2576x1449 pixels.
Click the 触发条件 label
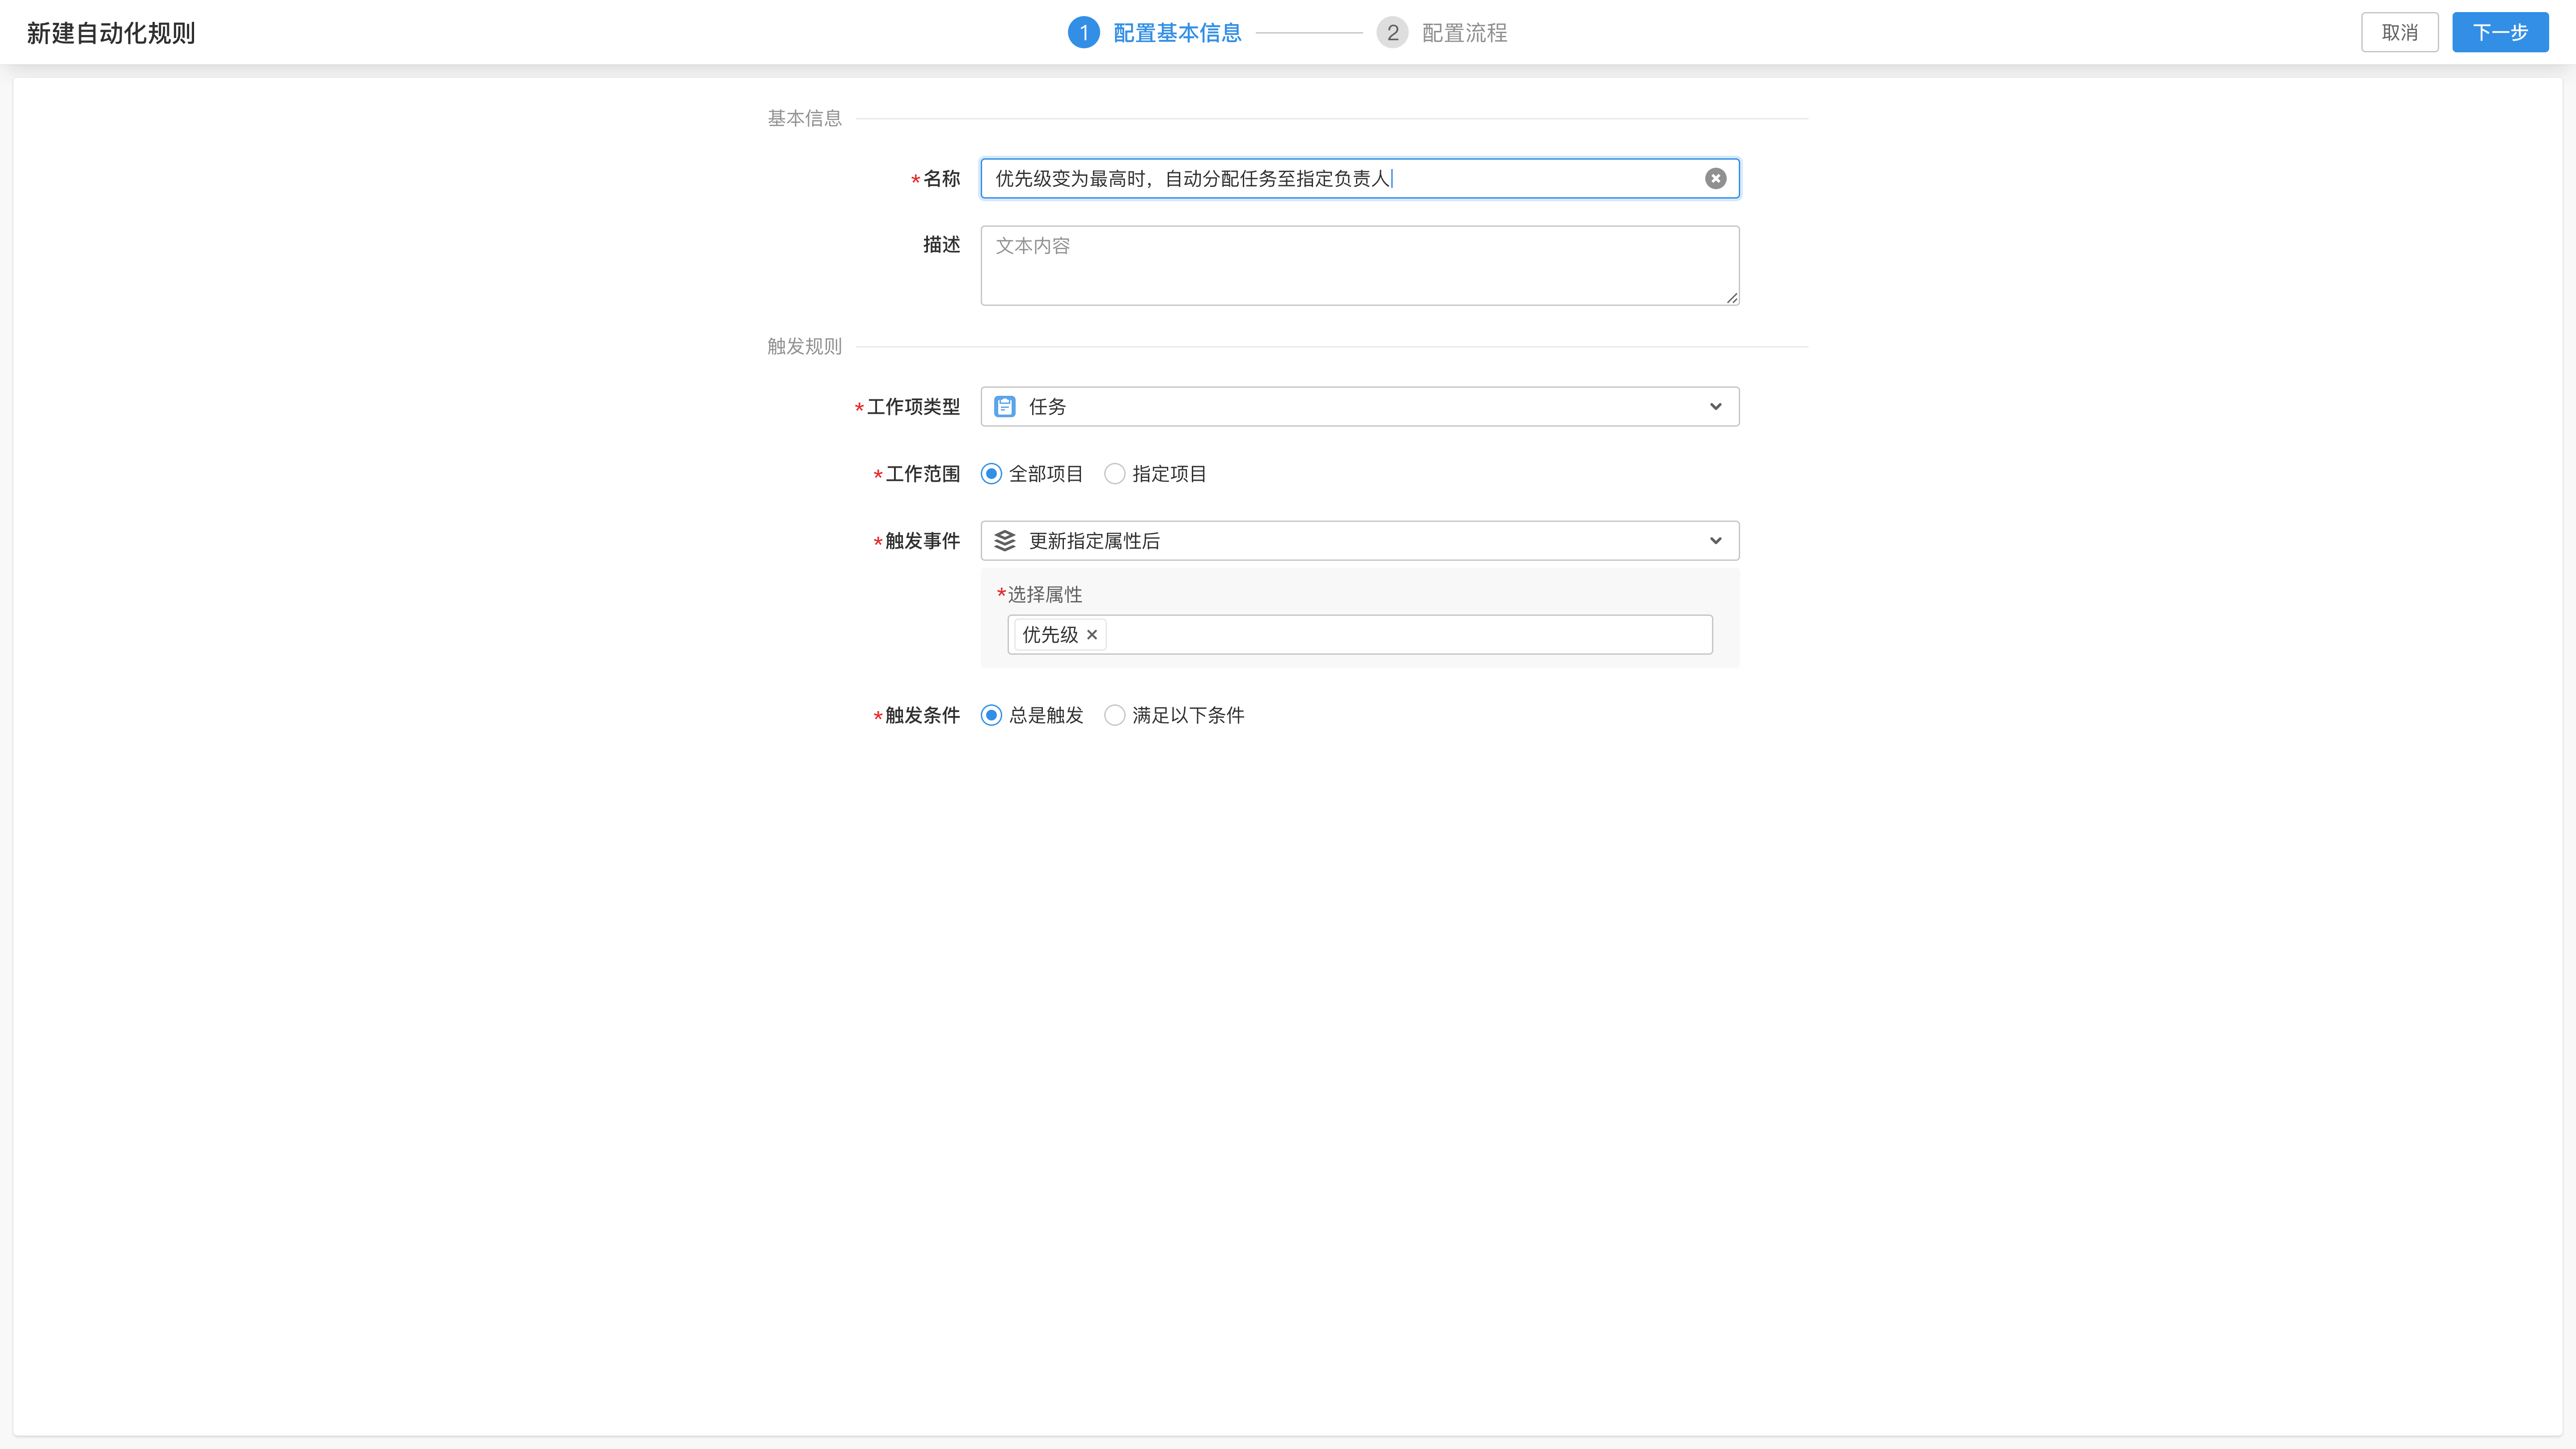pos(922,715)
